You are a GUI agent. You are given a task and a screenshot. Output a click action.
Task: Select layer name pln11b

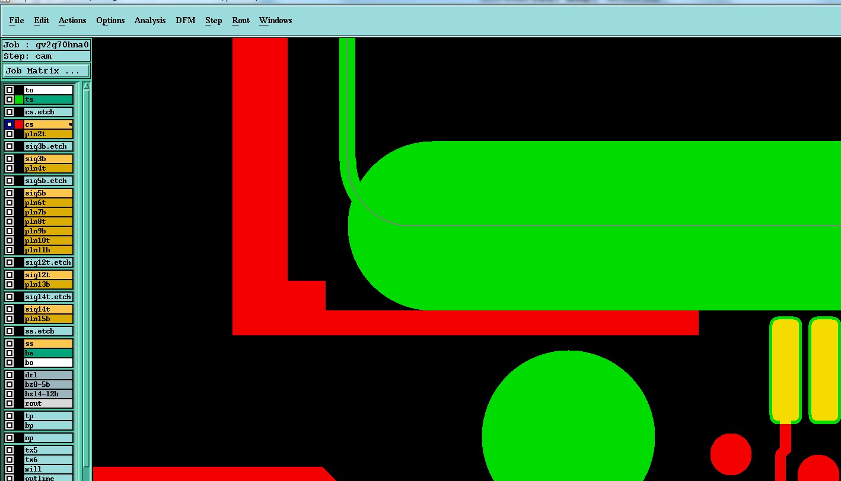(x=49, y=250)
